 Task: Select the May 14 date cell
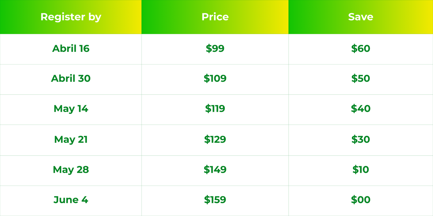click(x=71, y=110)
